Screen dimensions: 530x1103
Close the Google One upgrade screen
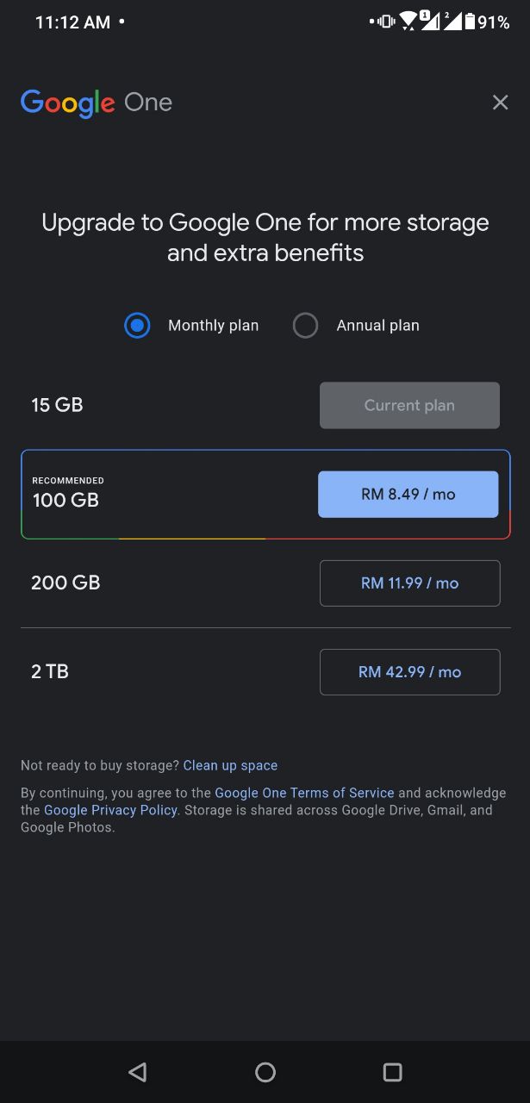500,103
